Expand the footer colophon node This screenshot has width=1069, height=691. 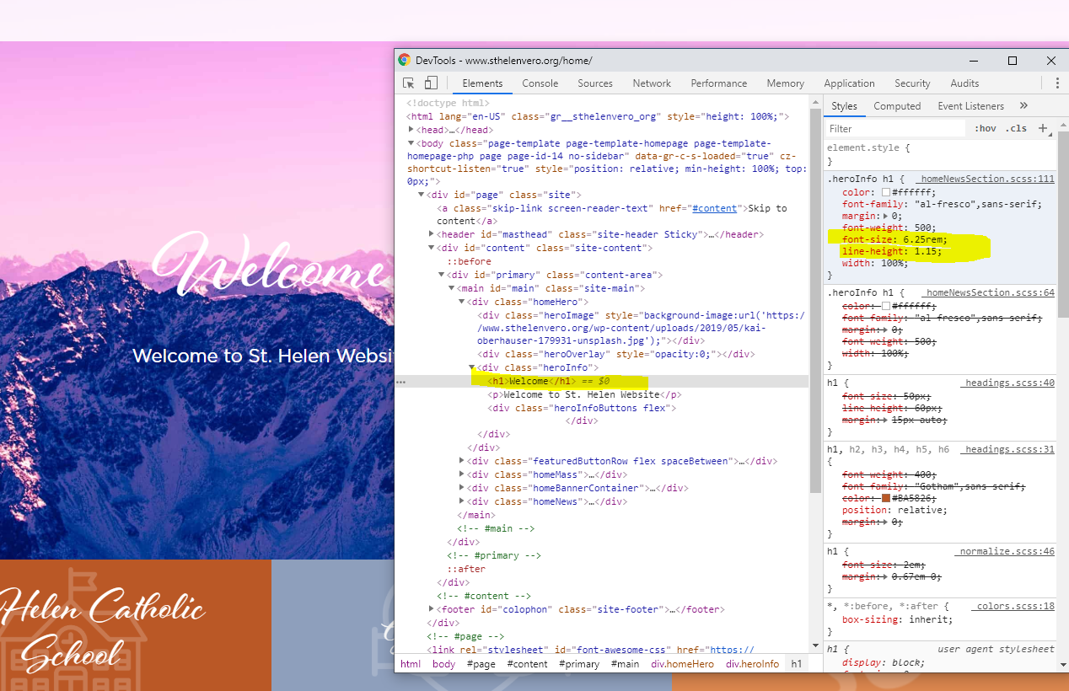pos(432,609)
